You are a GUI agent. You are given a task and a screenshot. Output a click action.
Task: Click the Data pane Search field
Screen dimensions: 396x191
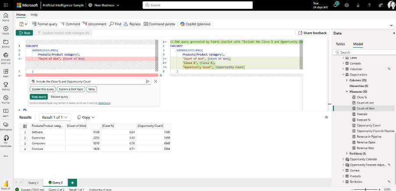coord(365,52)
